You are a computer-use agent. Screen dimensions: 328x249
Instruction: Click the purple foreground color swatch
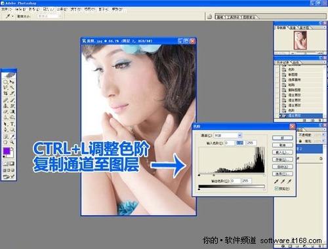point(7,151)
